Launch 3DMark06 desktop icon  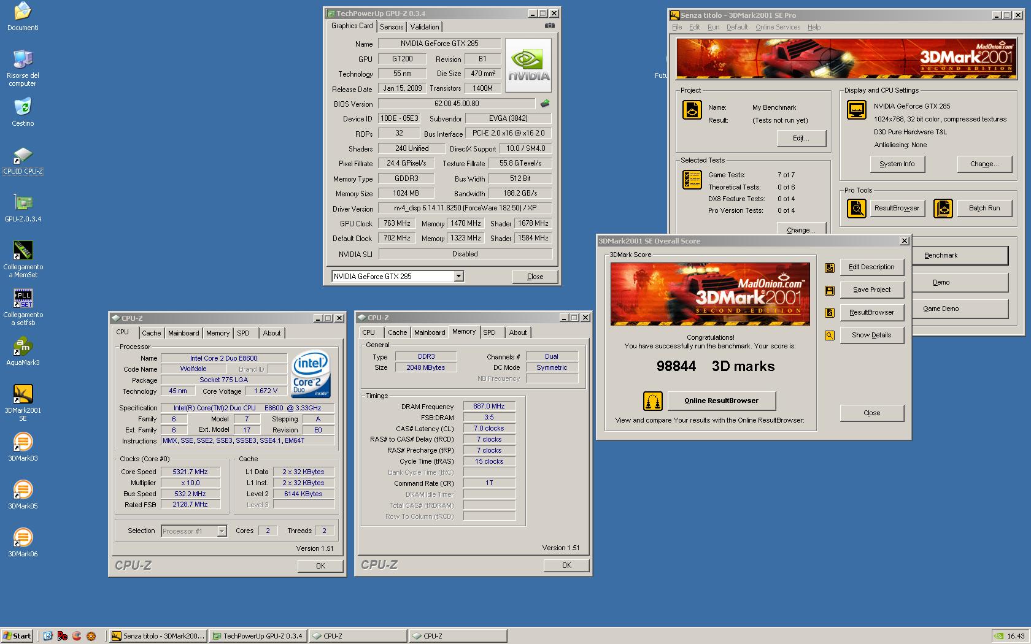(x=23, y=543)
